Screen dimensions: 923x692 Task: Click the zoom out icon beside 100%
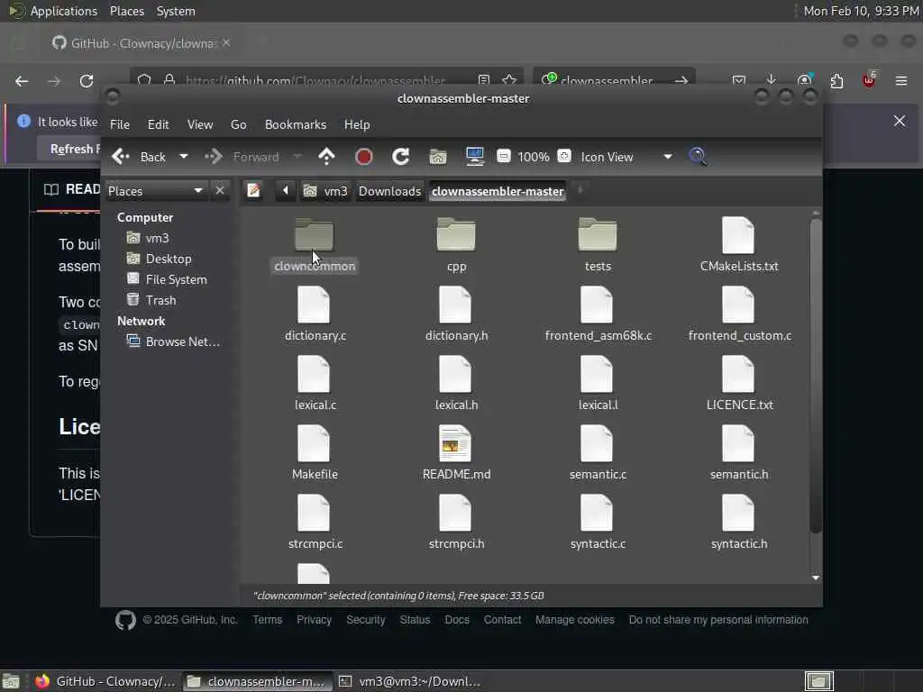click(504, 157)
